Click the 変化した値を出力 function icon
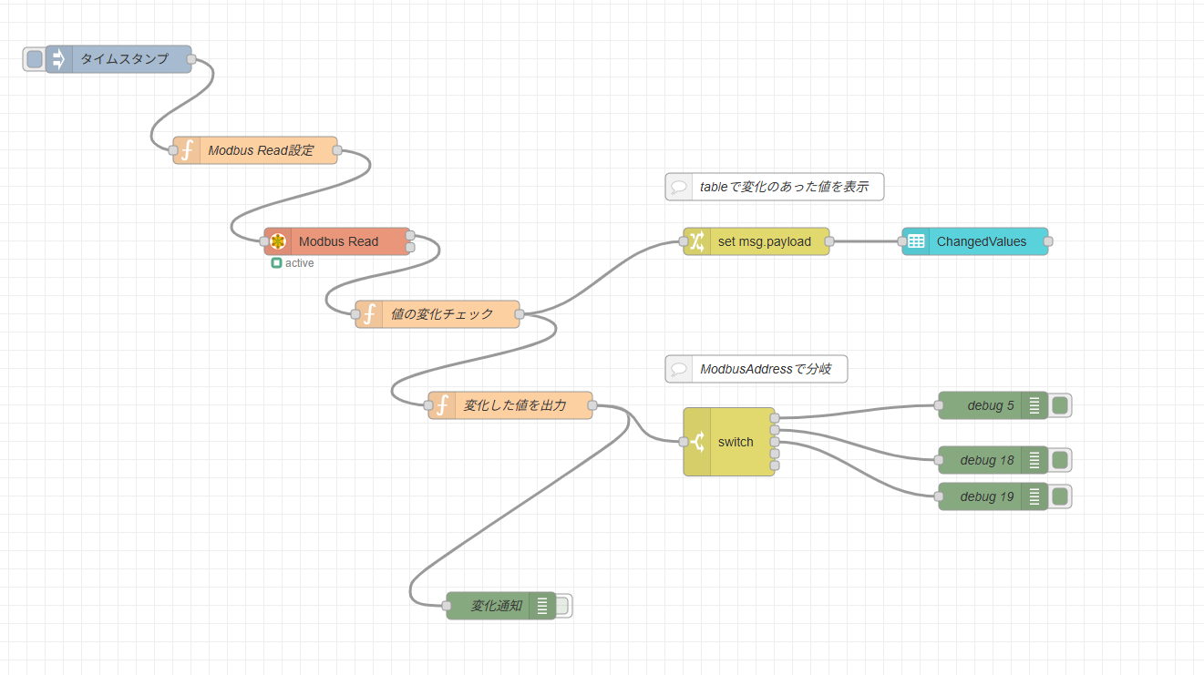The width and height of the screenshot is (1204, 675). click(442, 405)
